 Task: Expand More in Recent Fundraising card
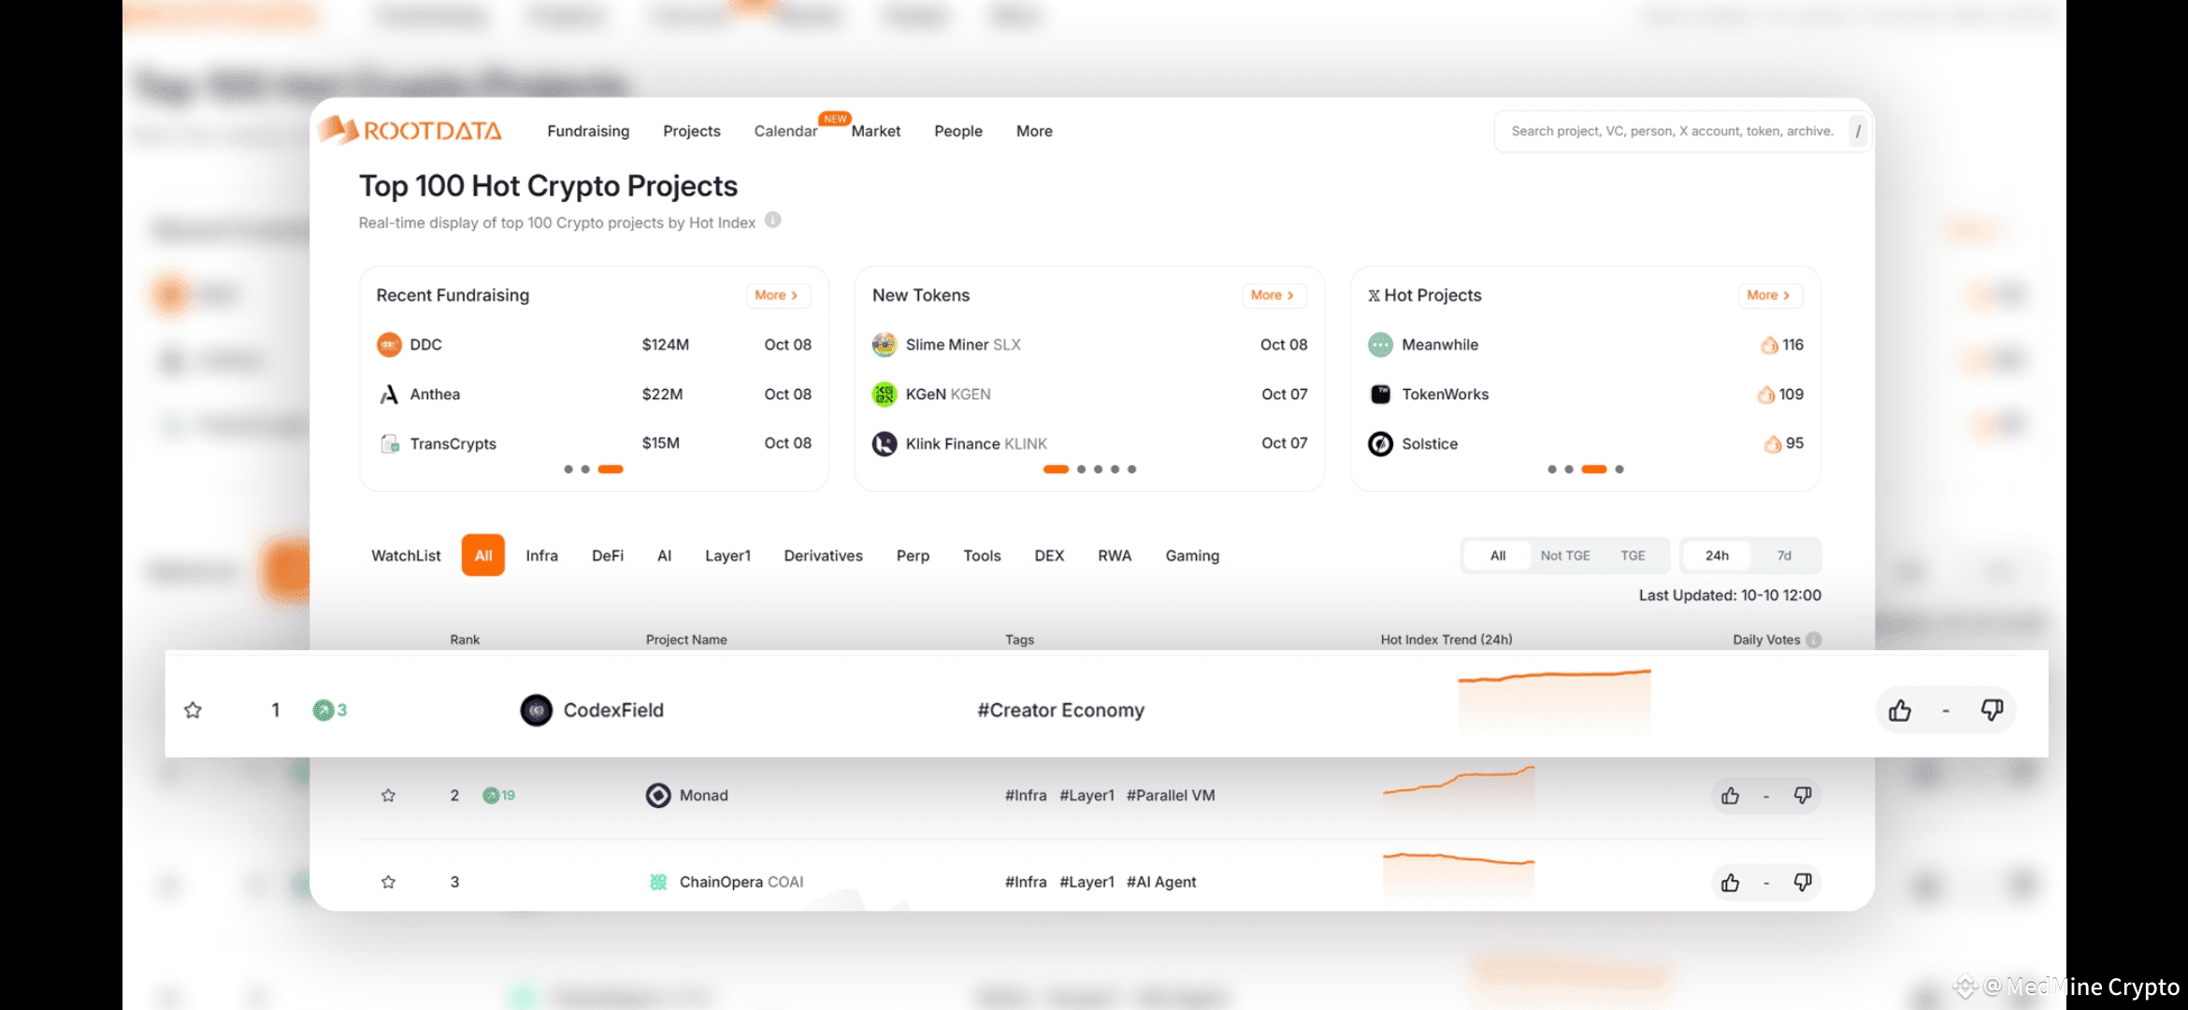pyautogui.click(x=776, y=296)
